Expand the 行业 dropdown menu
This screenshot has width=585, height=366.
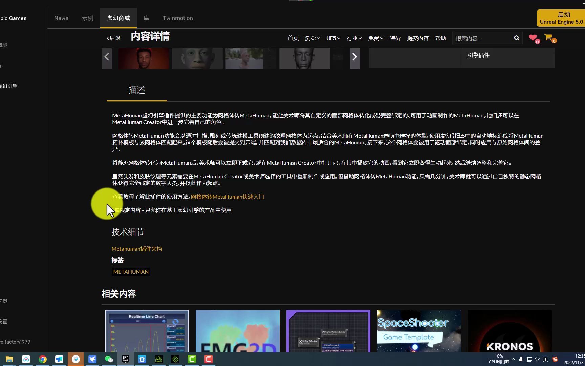click(354, 38)
